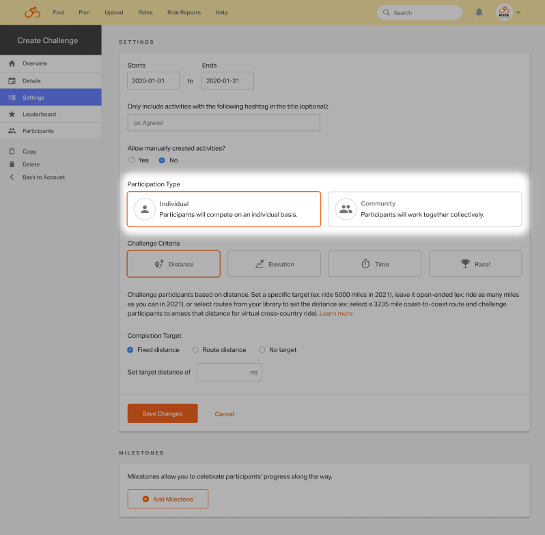545x535 pixels.
Task: Click the Participants people icon
Action: point(12,130)
